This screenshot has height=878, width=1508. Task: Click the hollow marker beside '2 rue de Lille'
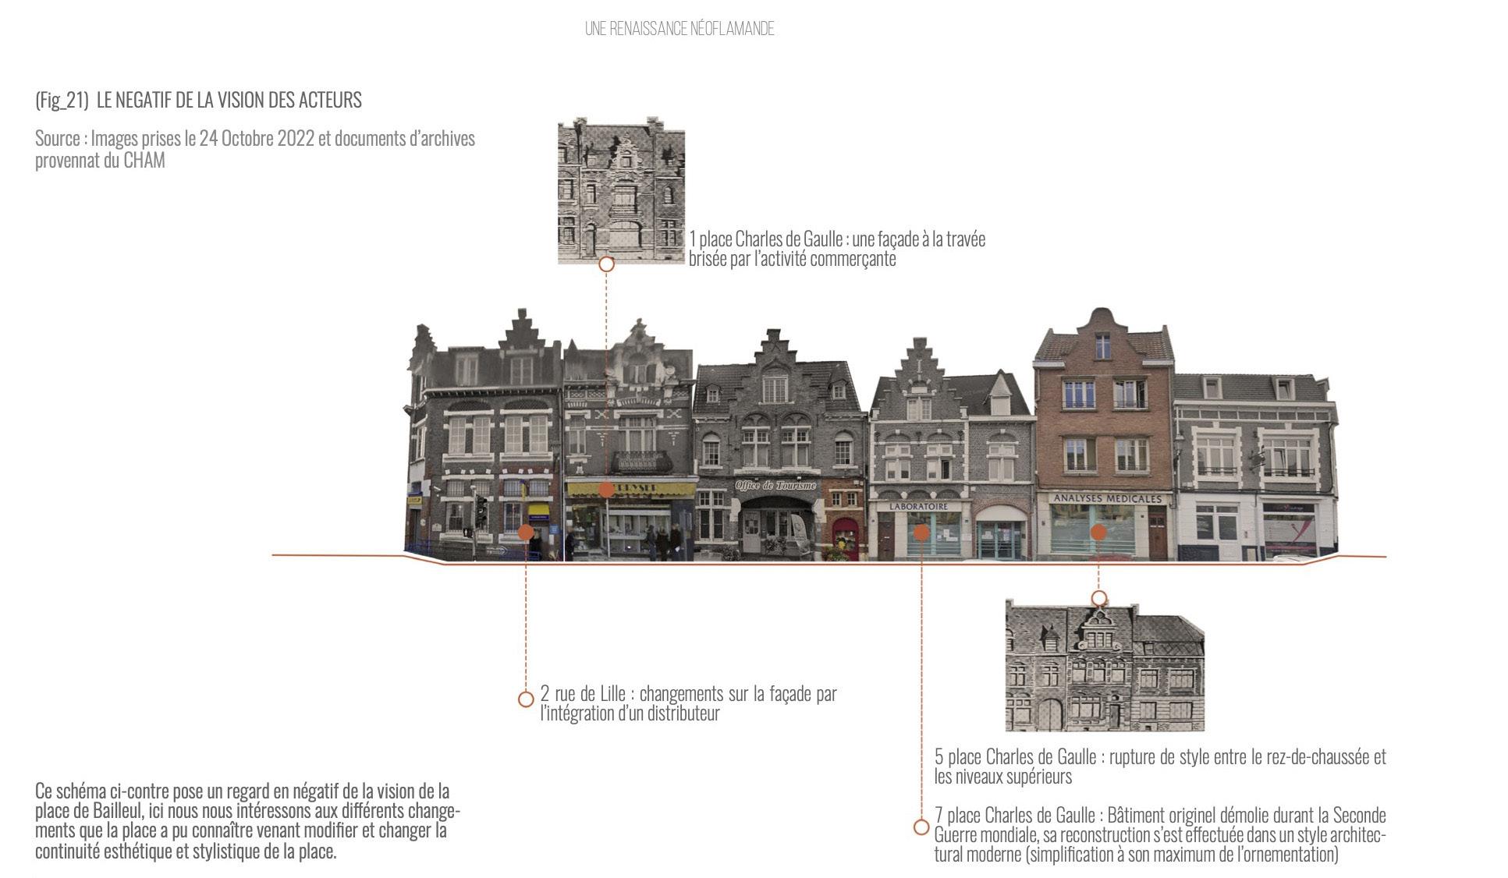coord(526,699)
